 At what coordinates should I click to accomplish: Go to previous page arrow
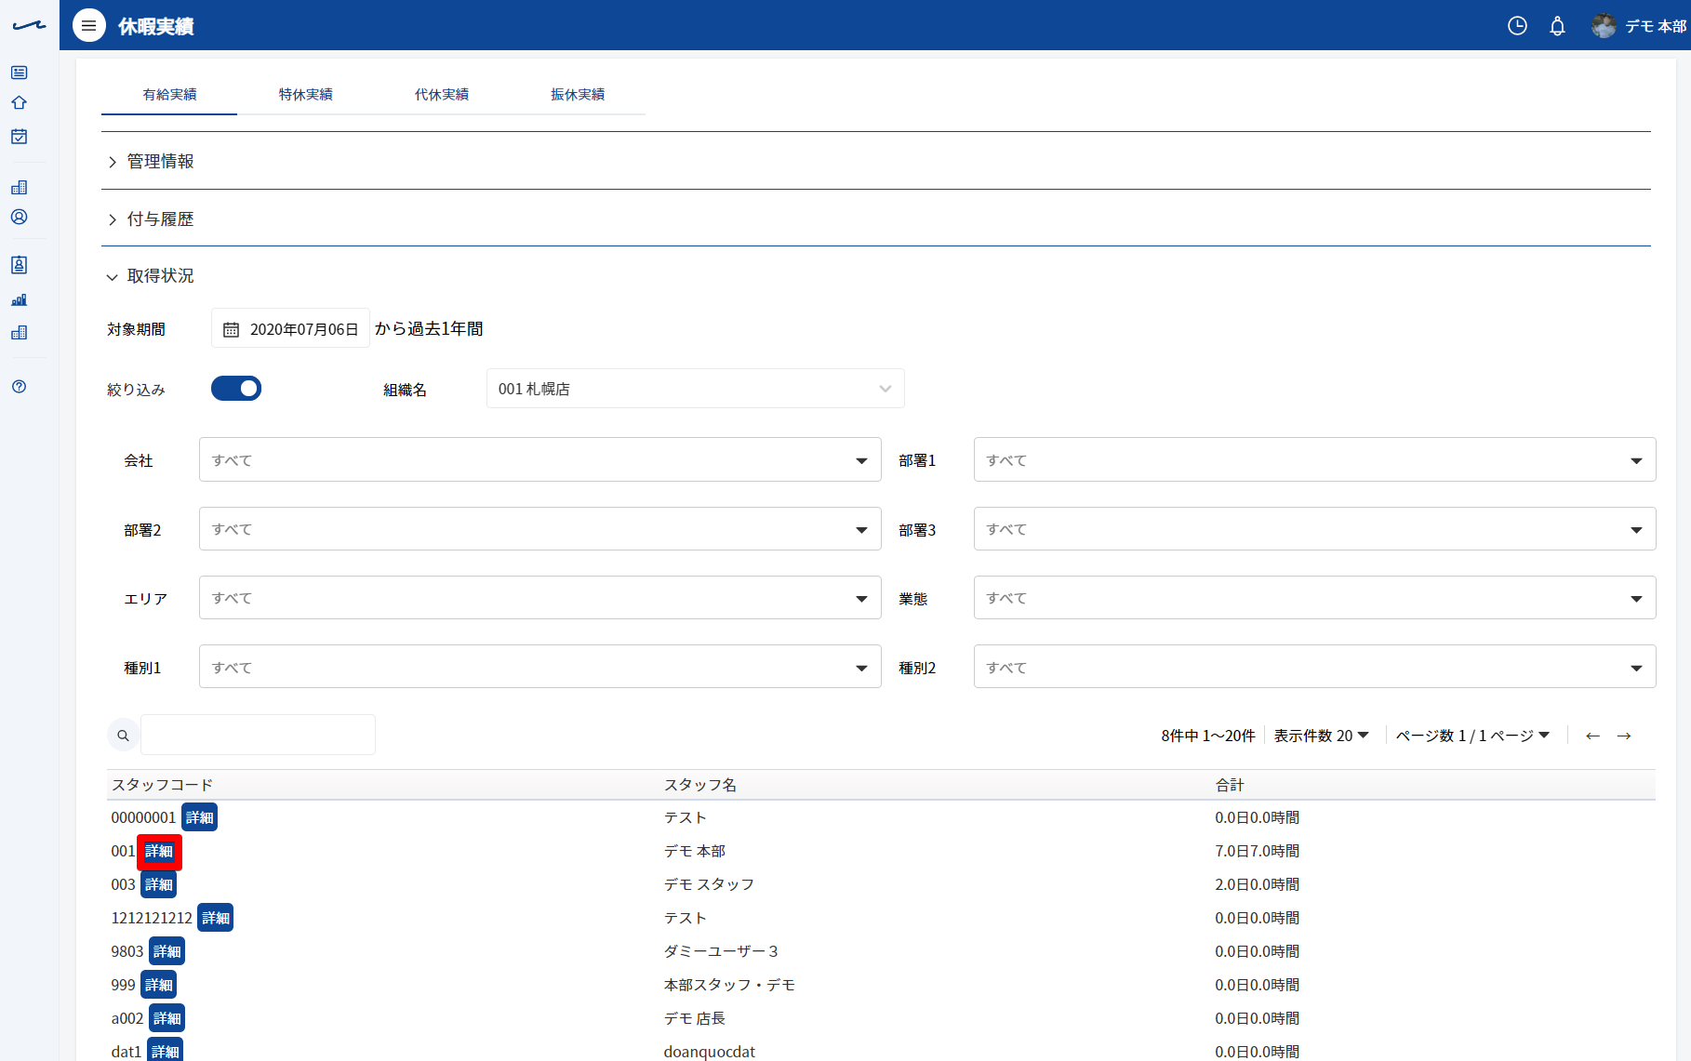(x=1592, y=736)
